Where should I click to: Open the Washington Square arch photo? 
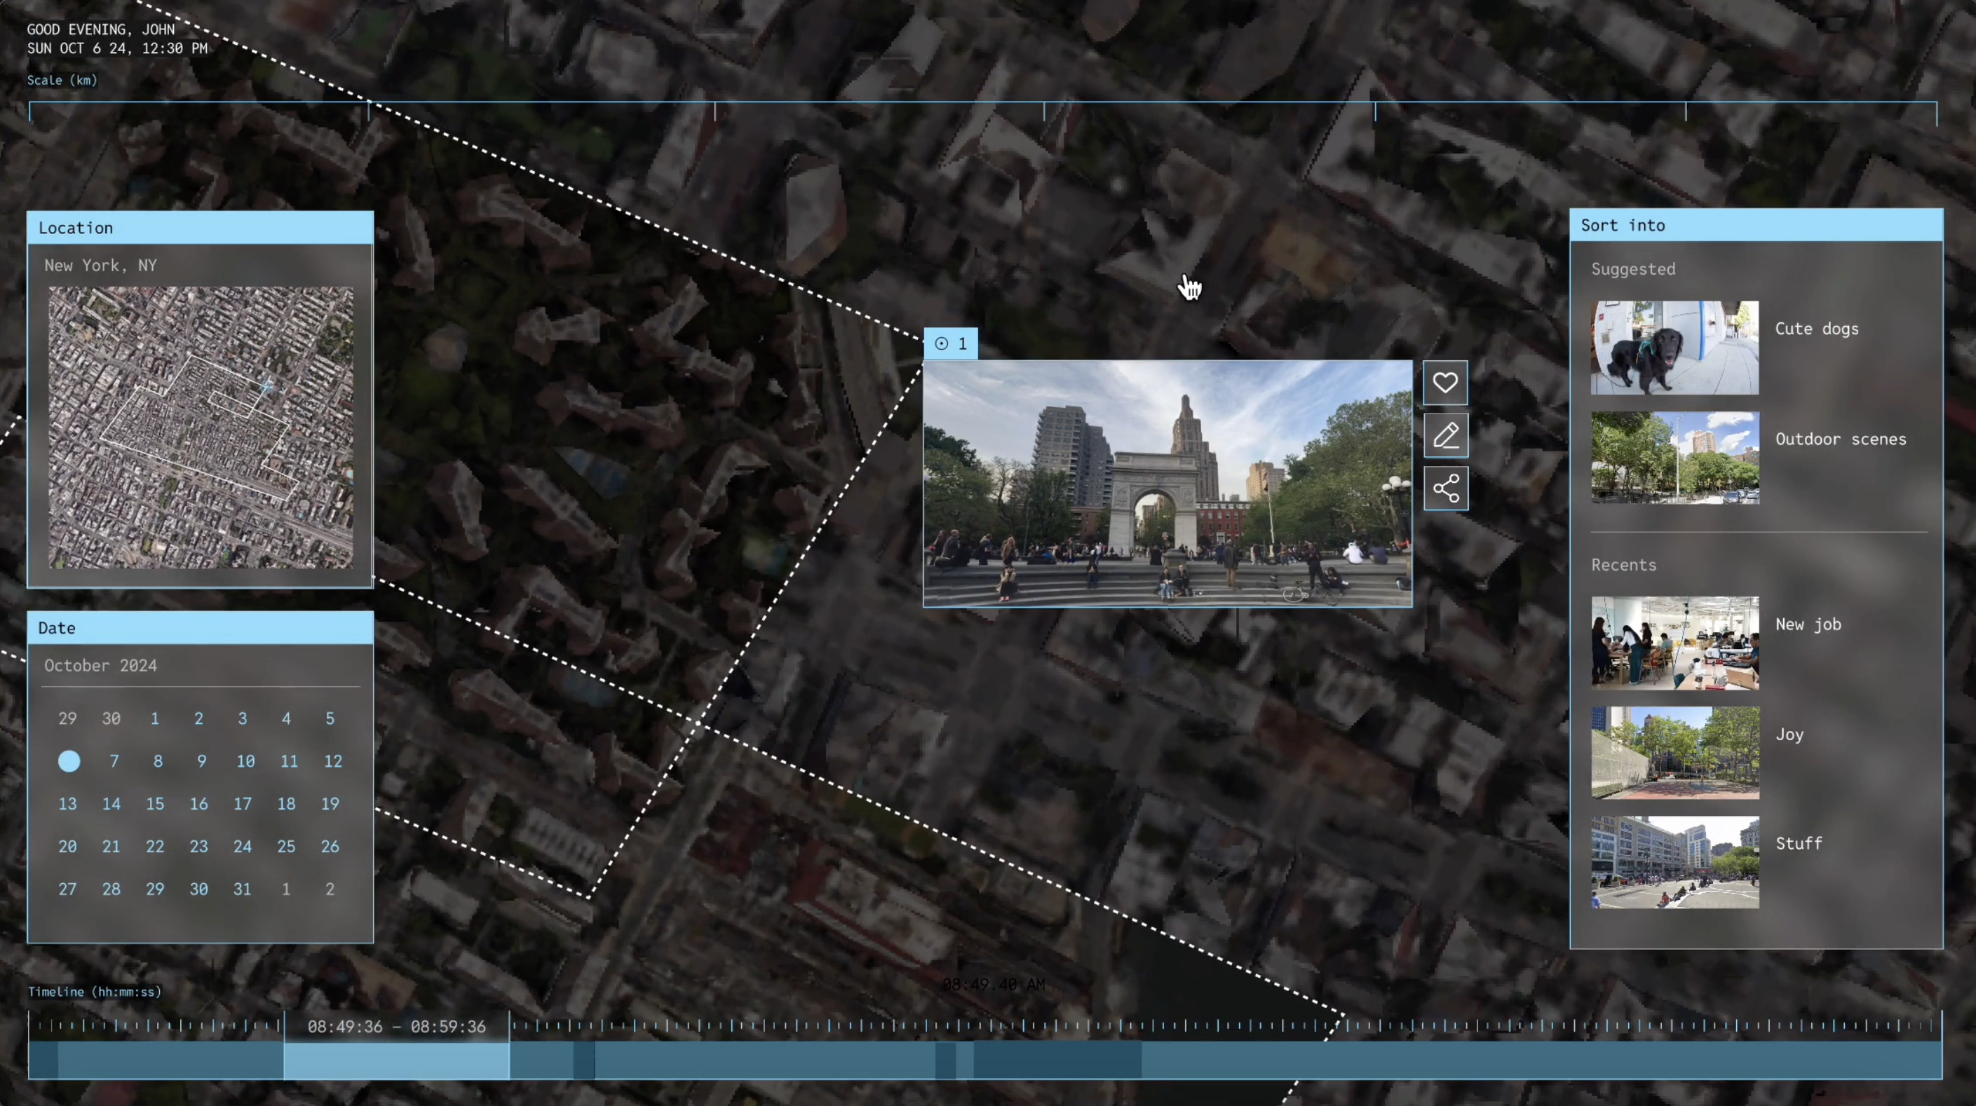point(1167,483)
